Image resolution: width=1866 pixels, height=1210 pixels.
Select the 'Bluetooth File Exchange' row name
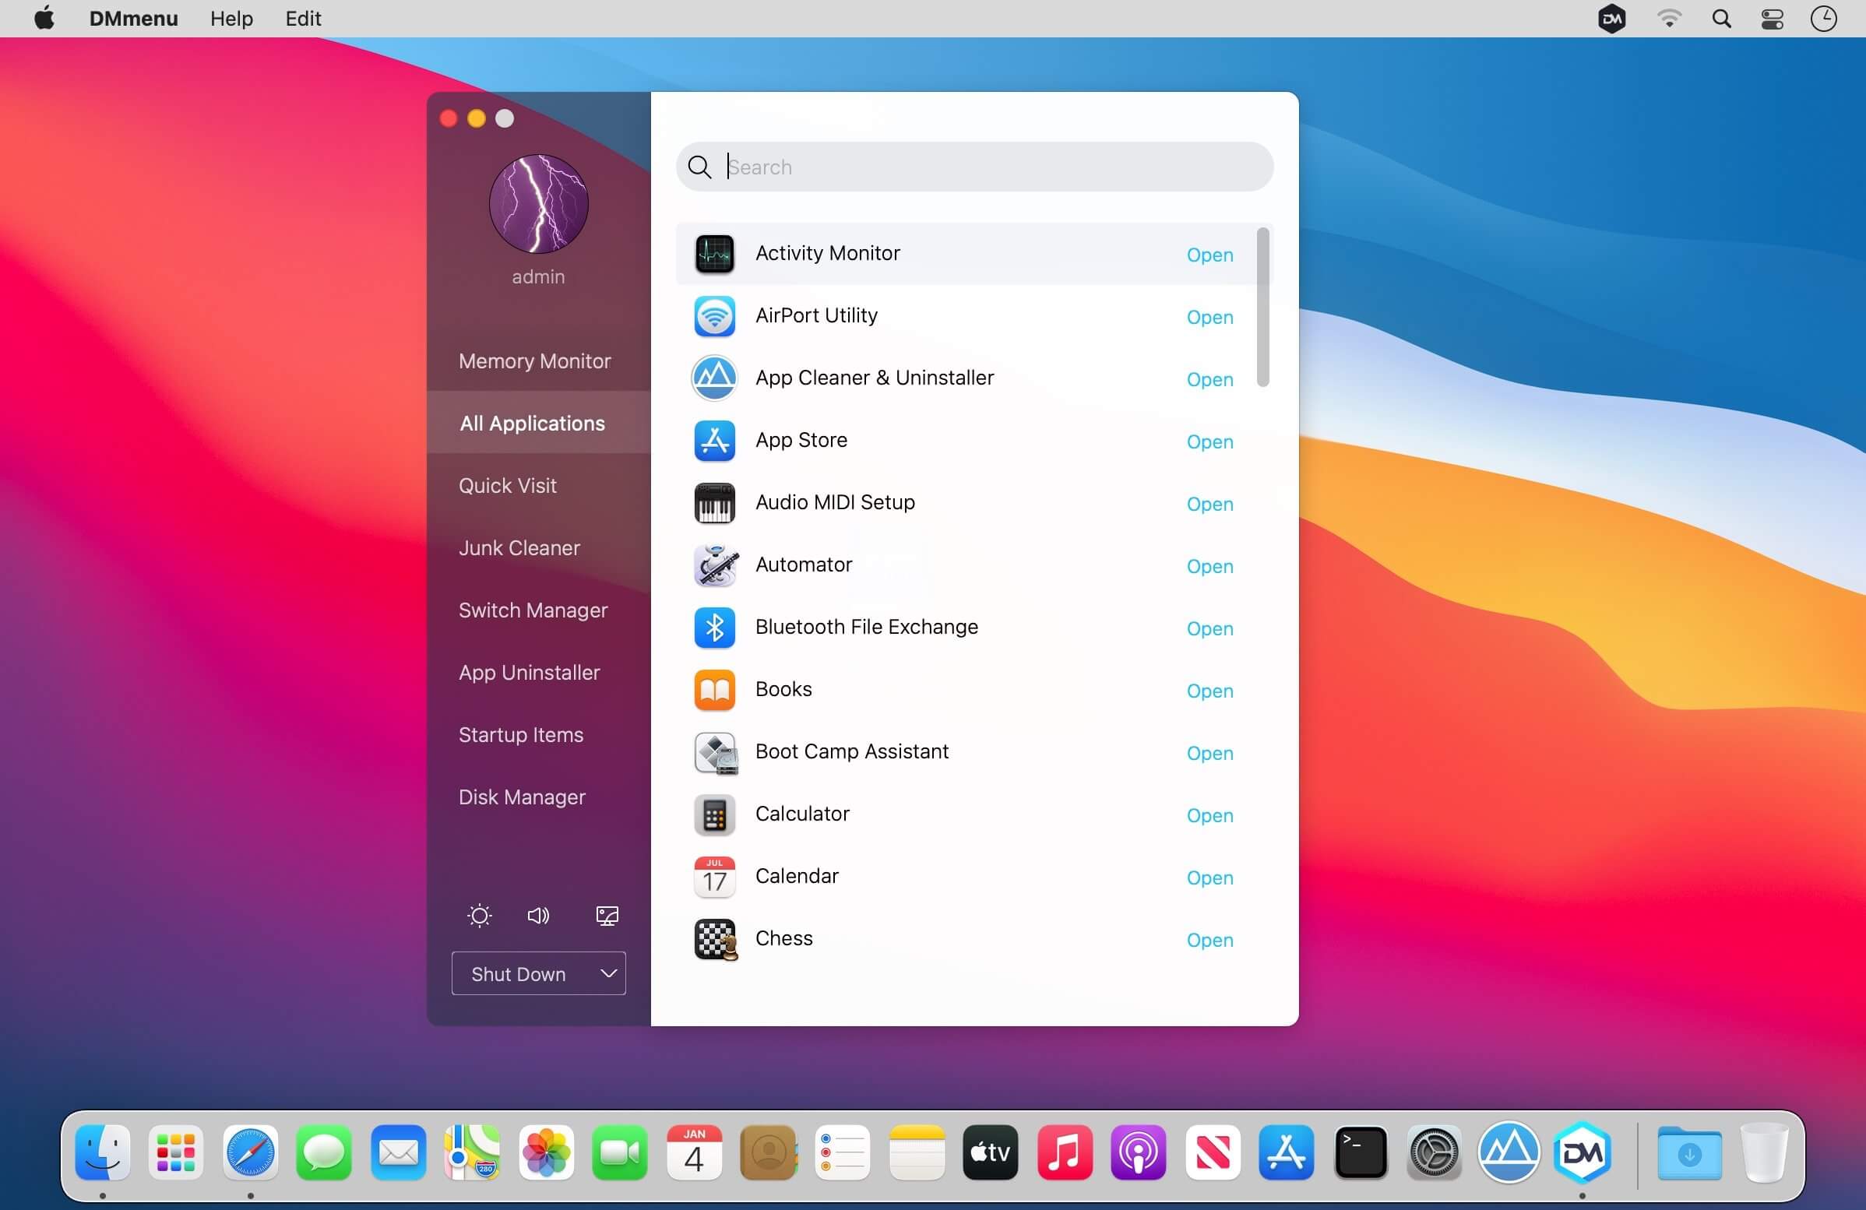(x=866, y=627)
